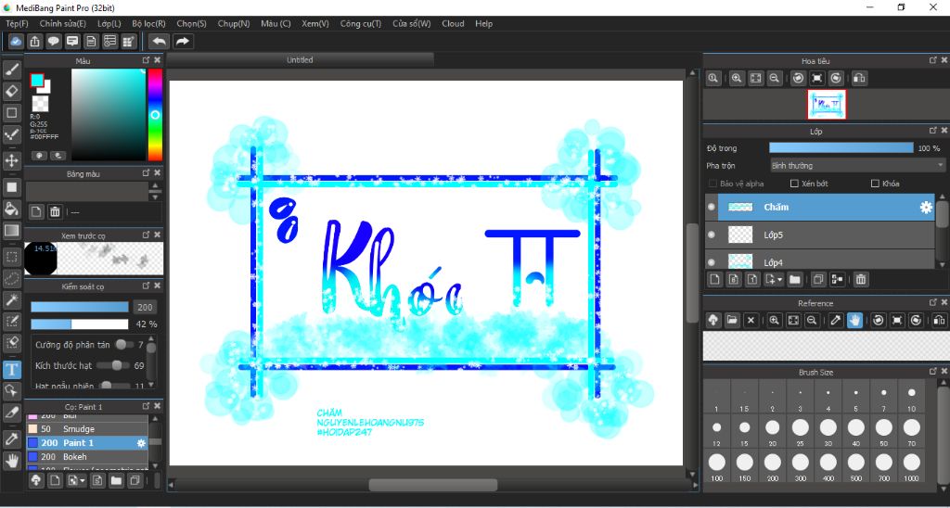Click the cloud save icon in top toolbar
950x508 pixels.
17,41
